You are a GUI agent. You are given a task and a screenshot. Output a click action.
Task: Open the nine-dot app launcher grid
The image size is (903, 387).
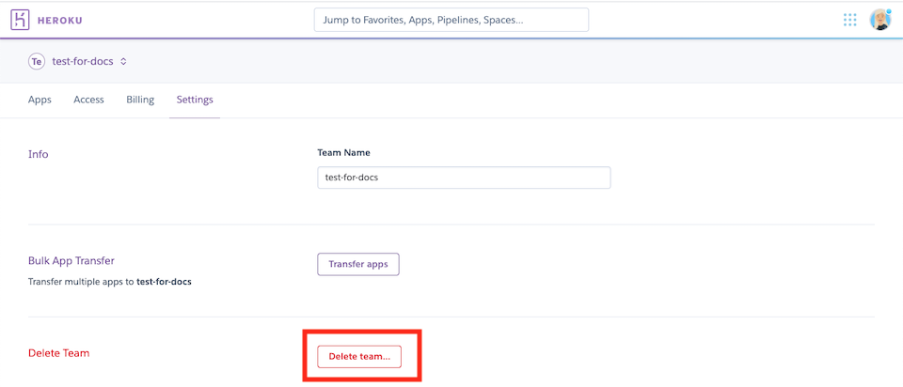point(850,20)
